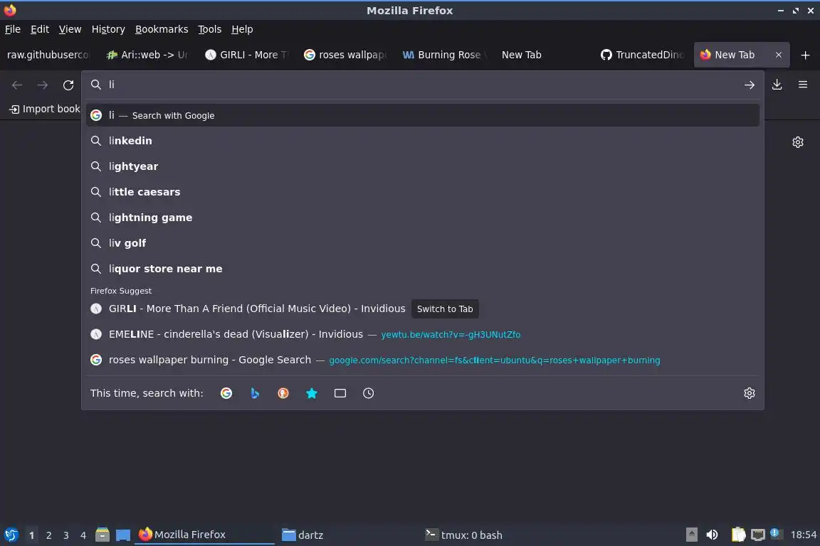Click Import bookmarks in the bookmarks toolbar
Screen dimensions: 820x546
click(45, 109)
